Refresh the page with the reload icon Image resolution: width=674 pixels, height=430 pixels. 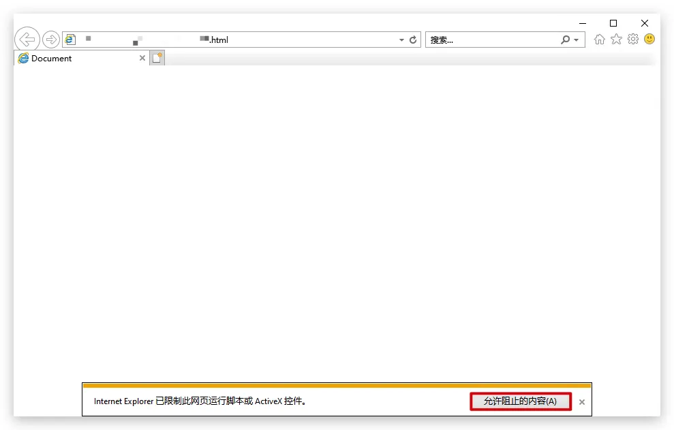413,40
